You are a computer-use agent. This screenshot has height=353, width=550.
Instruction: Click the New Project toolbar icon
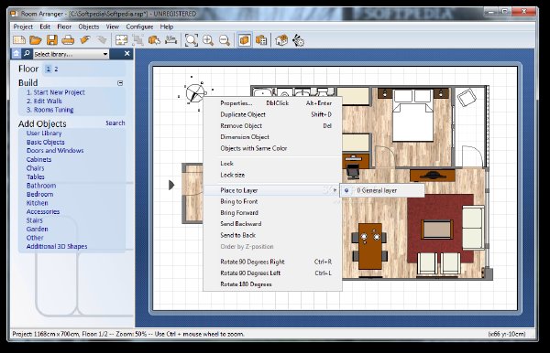coord(19,40)
